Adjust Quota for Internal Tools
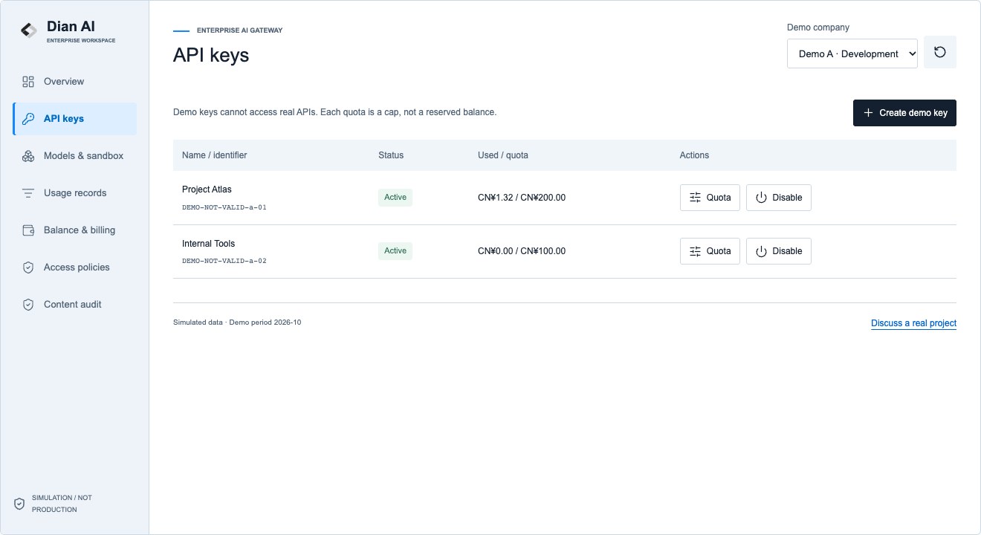Screen dimensions: 981x535 tap(710, 251)
